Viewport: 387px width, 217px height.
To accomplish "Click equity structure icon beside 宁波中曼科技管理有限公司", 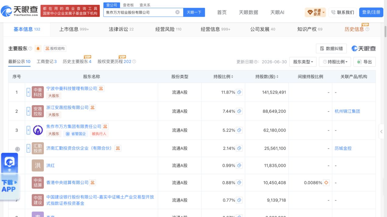I will tap(101, 88).
